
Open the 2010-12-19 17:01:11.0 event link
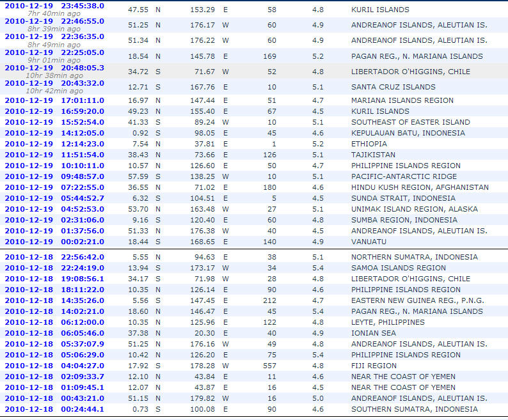(x=54, y=100)
